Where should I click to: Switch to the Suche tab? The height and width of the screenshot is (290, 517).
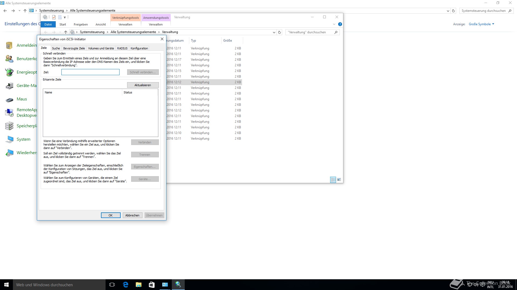pos(56,48)
